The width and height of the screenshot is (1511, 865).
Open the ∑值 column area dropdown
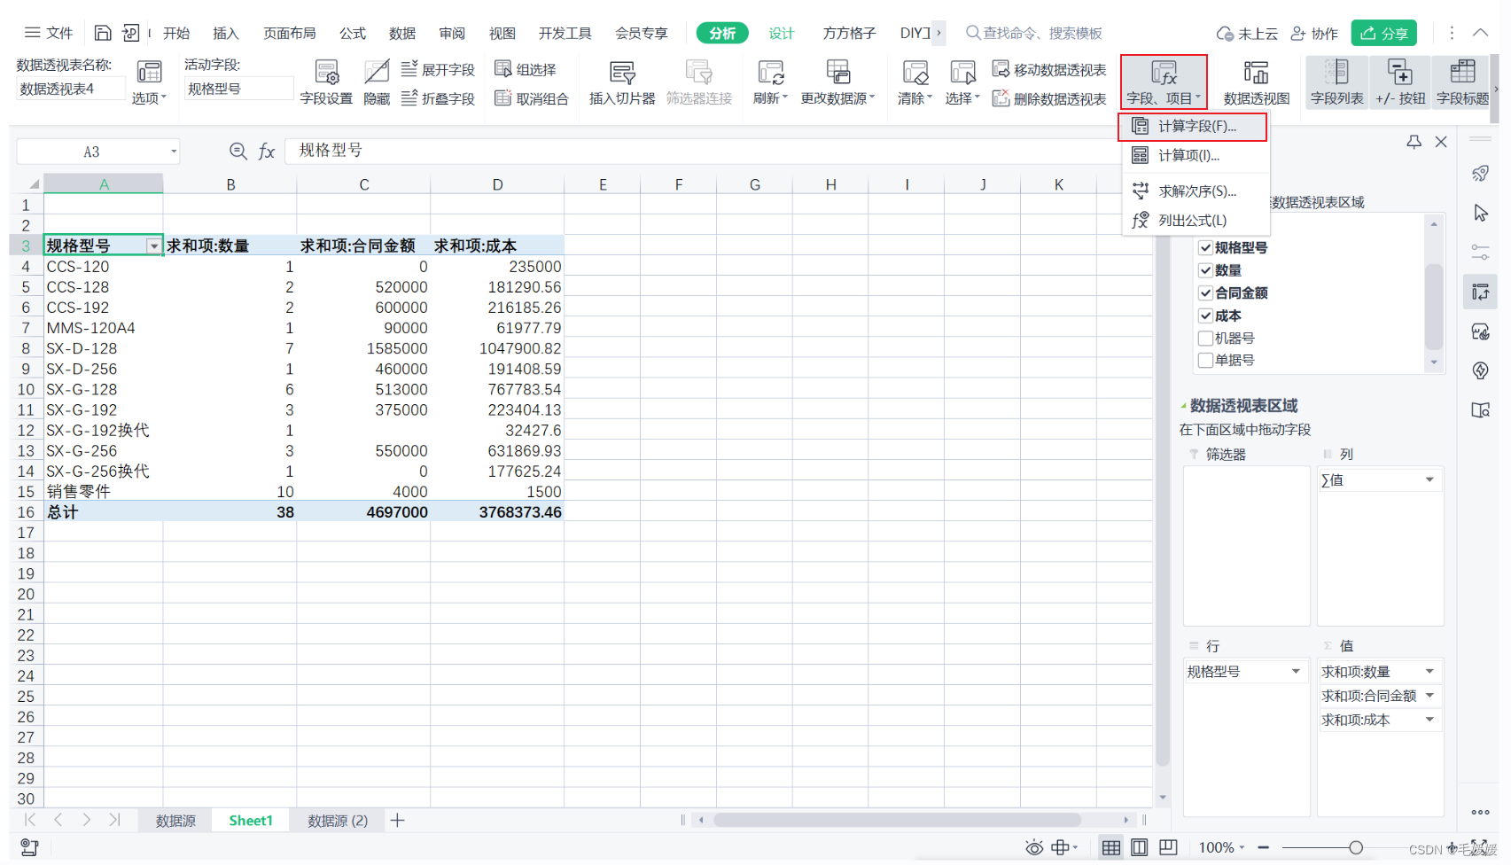pyautogui.click(x=1429, y=479)
